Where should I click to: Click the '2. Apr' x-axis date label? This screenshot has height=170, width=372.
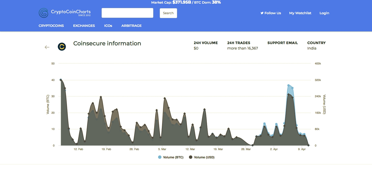(274, 149)
